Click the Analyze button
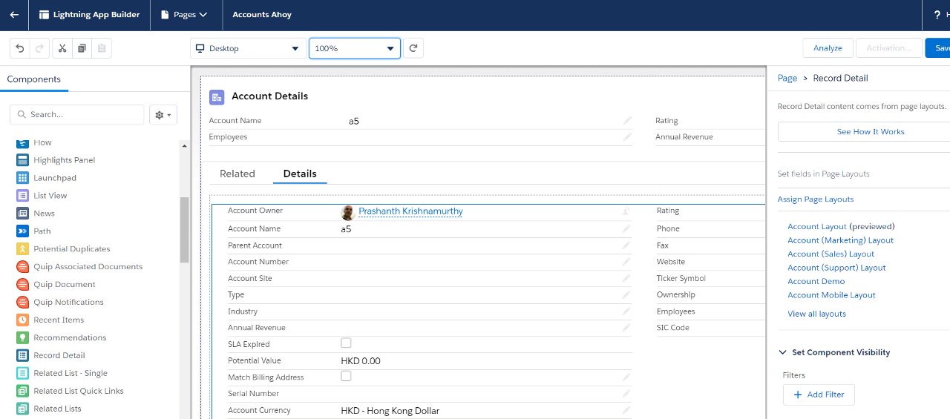Viewport: 950px width, 419px height. click(x=828, y=48)
